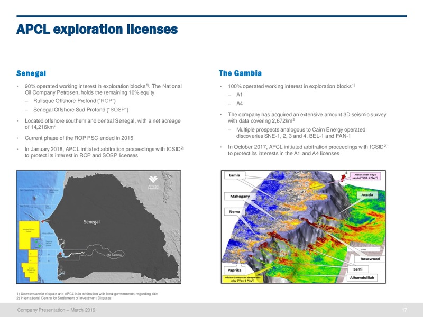The image size is (423, 317).
Task: Click 'Rufisque Offshore Profond ("ROP")' sub-bullet
Action: [x=75, y=101]
